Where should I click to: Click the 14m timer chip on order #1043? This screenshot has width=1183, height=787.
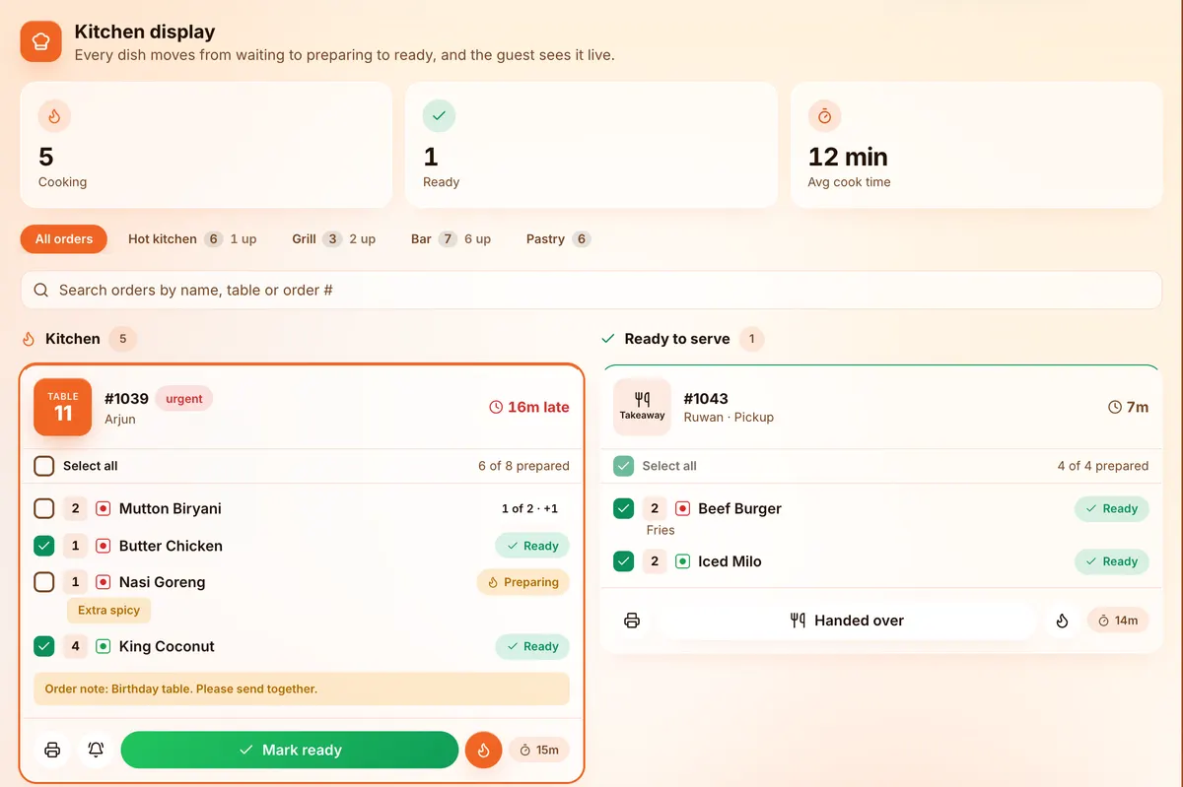click(1118, 621)
